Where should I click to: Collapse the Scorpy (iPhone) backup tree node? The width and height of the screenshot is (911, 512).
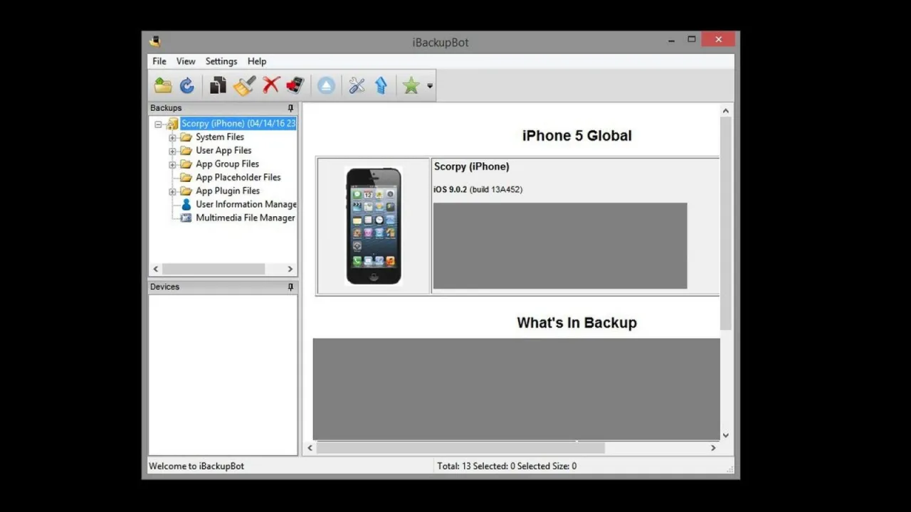pyautogui.click(x=159, y=124)
